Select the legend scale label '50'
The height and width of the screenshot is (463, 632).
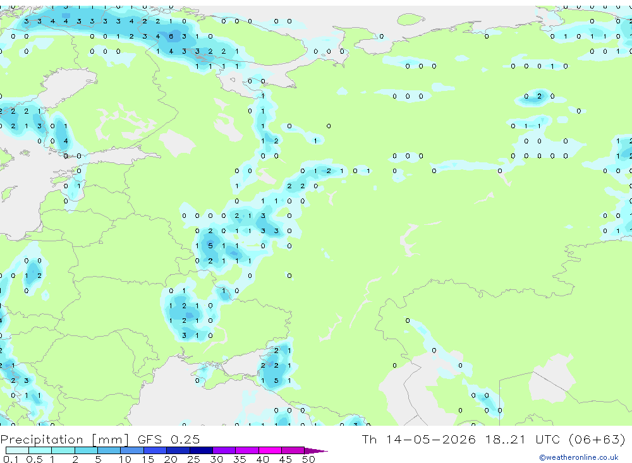308,459
